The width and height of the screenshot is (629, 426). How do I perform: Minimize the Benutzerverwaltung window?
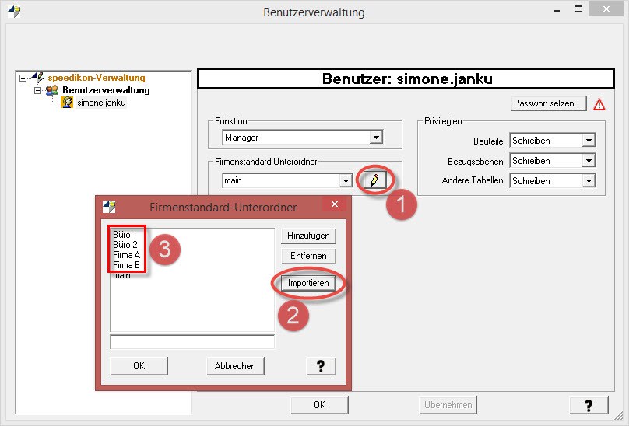point(557,9)
